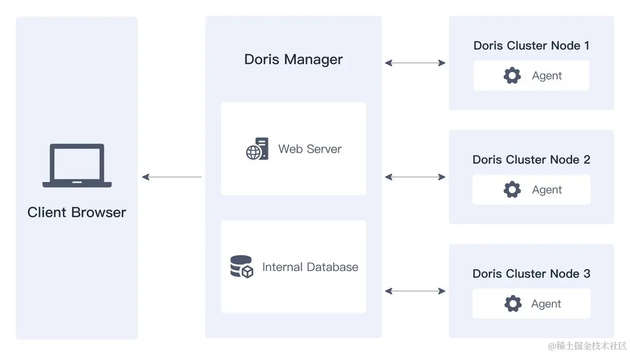Click the Doris Cluster Node 1 label
The image size is (630, 354).
pos(531,45)
